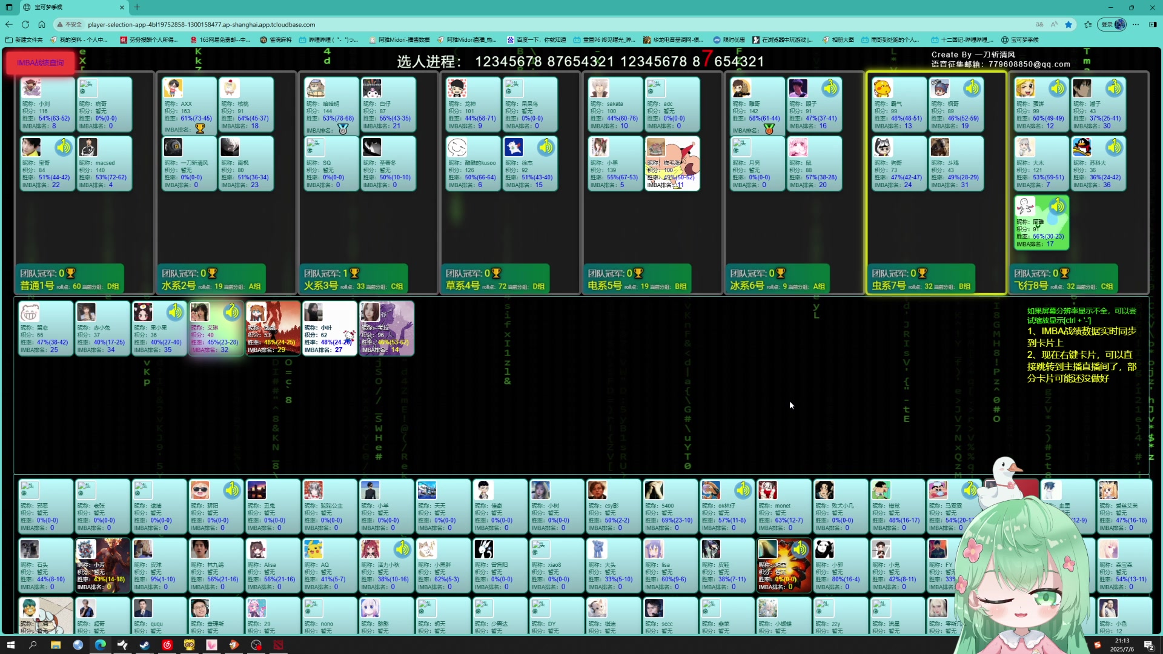Play voice clip on 眼子's card

point(830,88)
